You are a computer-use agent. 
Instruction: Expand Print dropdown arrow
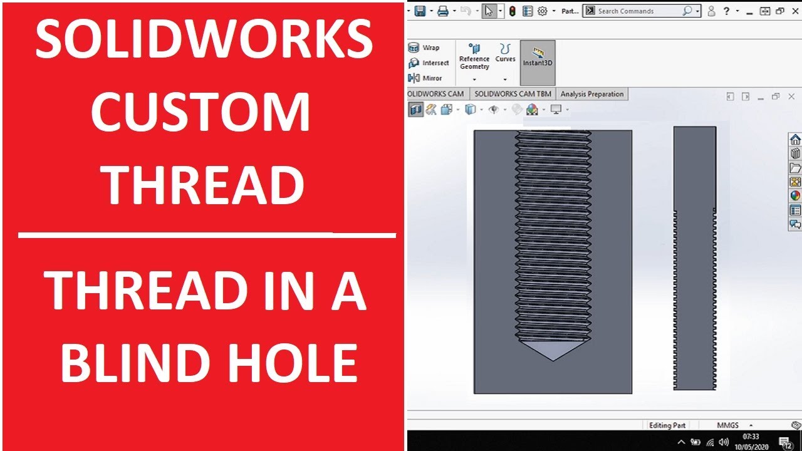click(x=454, y=11)
